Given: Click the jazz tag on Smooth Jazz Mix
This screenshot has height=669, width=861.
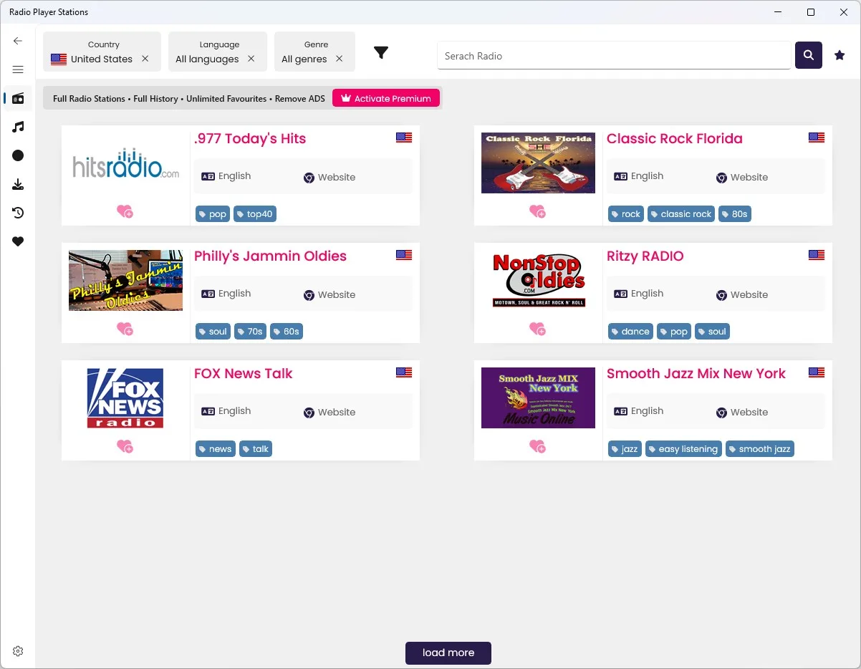Looking at the screenshot, I should pyautogui.click(x=625, y=448).
